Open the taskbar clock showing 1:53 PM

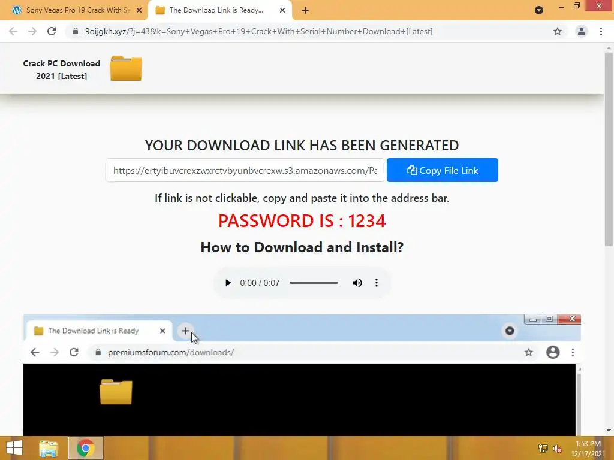588,448
